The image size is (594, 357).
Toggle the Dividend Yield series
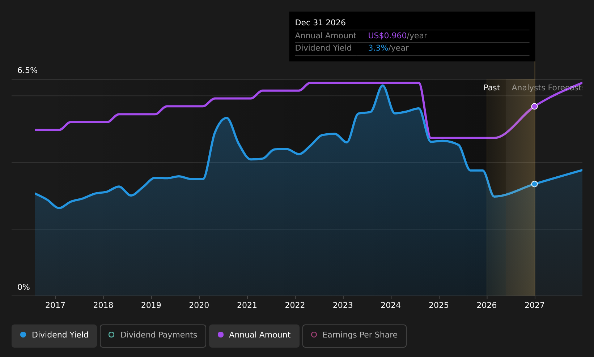tap(54, 336)
